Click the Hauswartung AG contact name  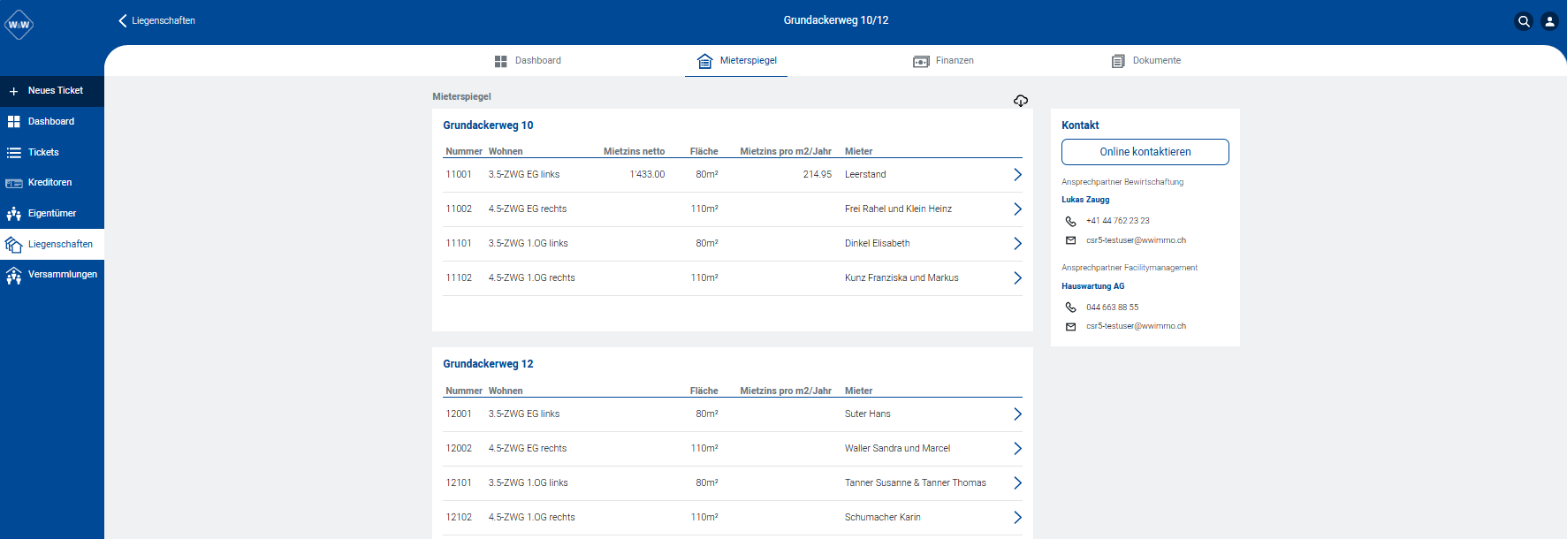[1092, 286]
